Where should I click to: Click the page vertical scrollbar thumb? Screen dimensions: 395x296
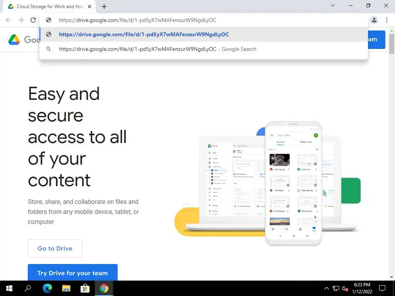[392, 43]
